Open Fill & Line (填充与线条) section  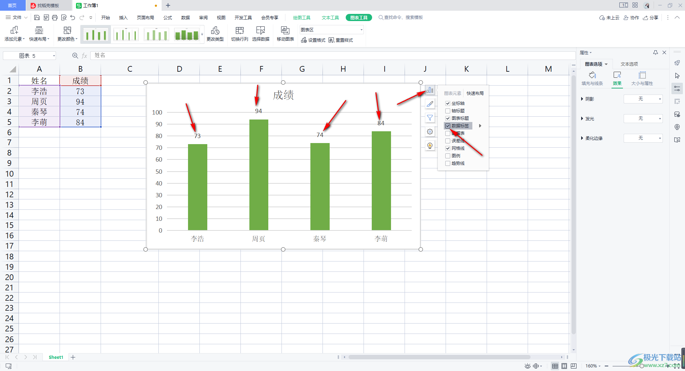pyautogui.click(x=592, y=78)
